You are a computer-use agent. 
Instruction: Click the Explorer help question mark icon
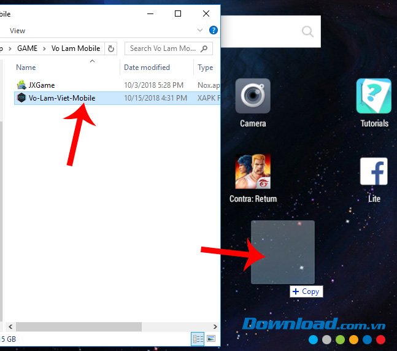[214, 30]
